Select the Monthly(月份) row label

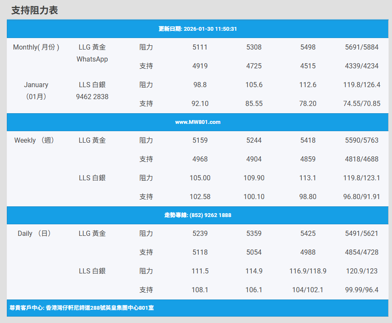(36, 47)
